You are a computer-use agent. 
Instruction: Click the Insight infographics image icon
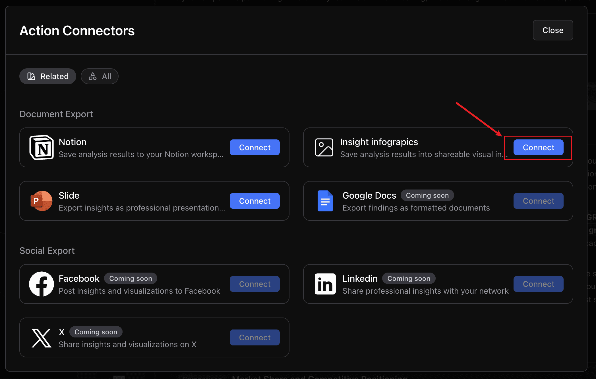coord(324,147)
